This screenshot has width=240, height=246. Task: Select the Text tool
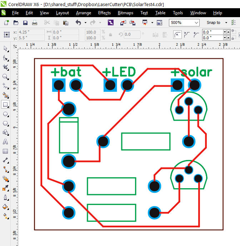5,142
